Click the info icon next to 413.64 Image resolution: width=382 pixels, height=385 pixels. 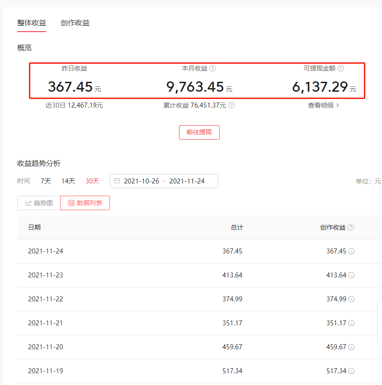pyautogui.click(x=352, y=275)
